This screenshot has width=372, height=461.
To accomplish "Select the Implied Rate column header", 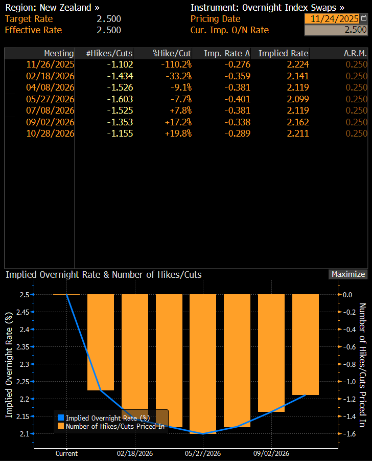I will tap(283, 53).
